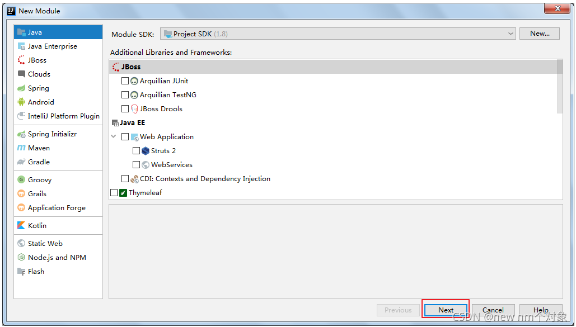The height and width of the screenshot is (327, 576).
Task: Click the Thymeleaf icon
Action: tap(123, 193)
